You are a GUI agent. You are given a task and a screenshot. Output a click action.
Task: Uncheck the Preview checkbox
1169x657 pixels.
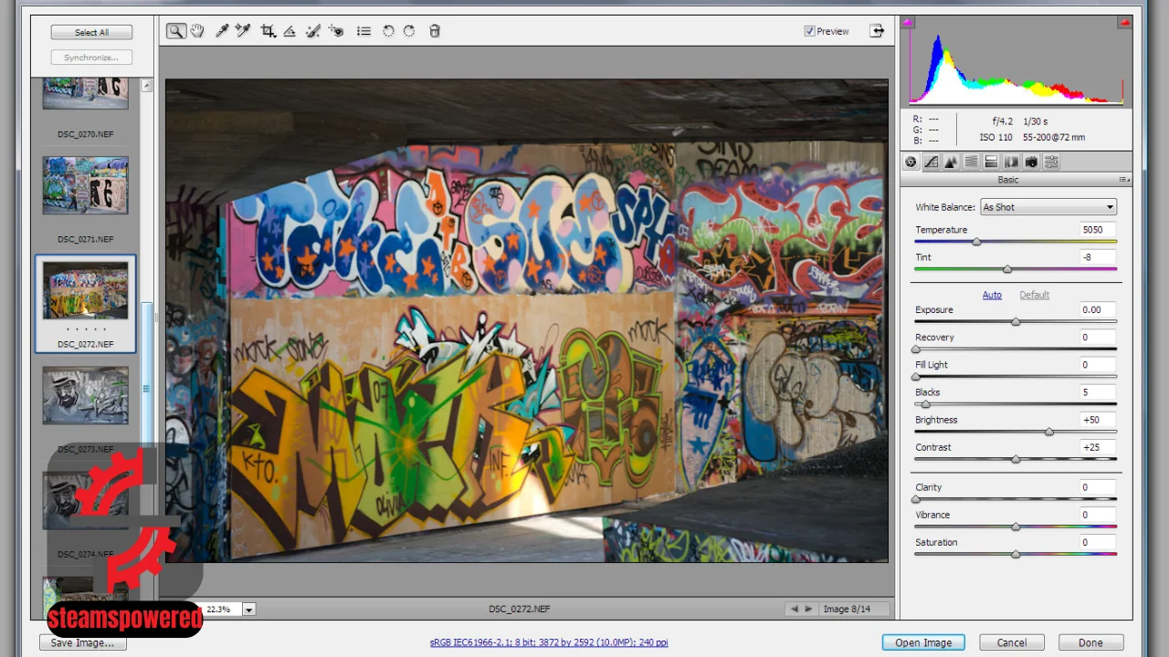[809, 31]
